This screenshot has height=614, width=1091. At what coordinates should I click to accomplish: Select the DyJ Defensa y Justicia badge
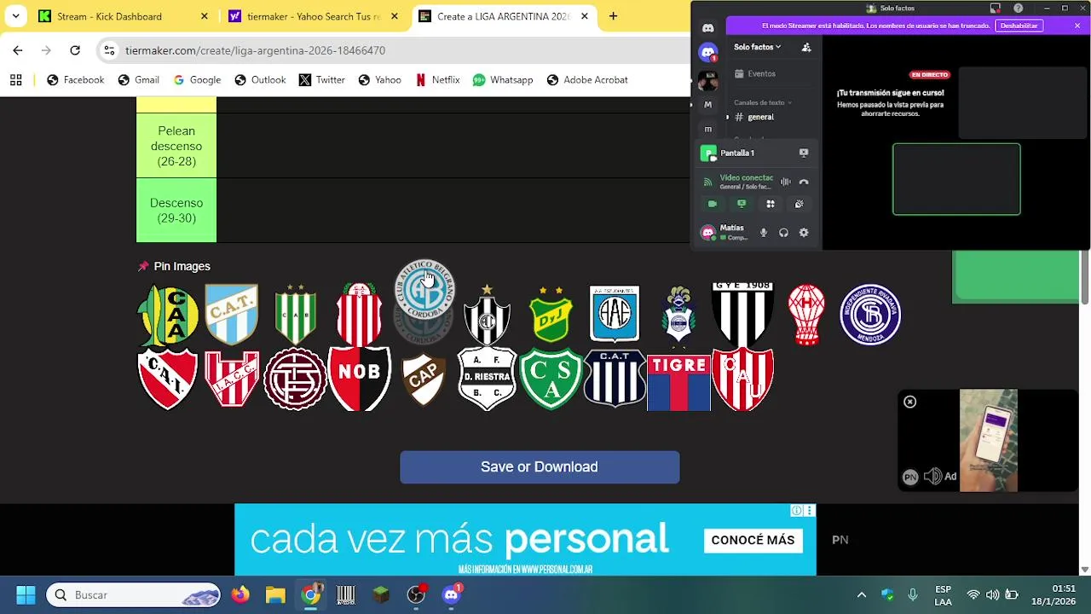551,315
